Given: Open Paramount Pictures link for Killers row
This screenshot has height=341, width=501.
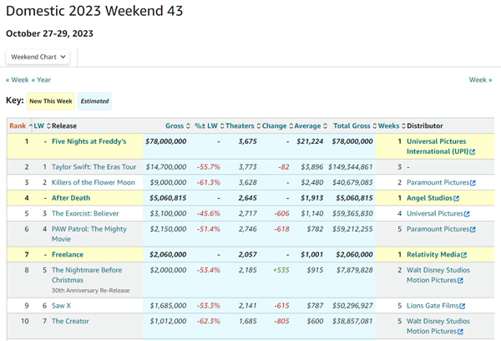Looking at the screenshot, I should tap(438, 182).
